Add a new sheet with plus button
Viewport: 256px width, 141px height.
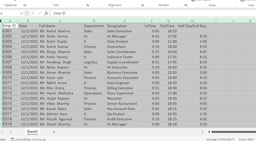(54, 132)
